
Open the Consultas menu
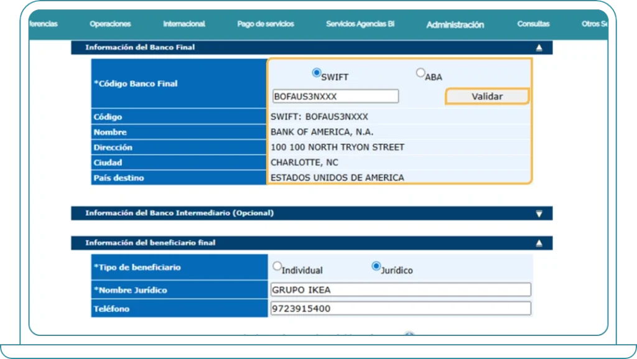point(534,24)
